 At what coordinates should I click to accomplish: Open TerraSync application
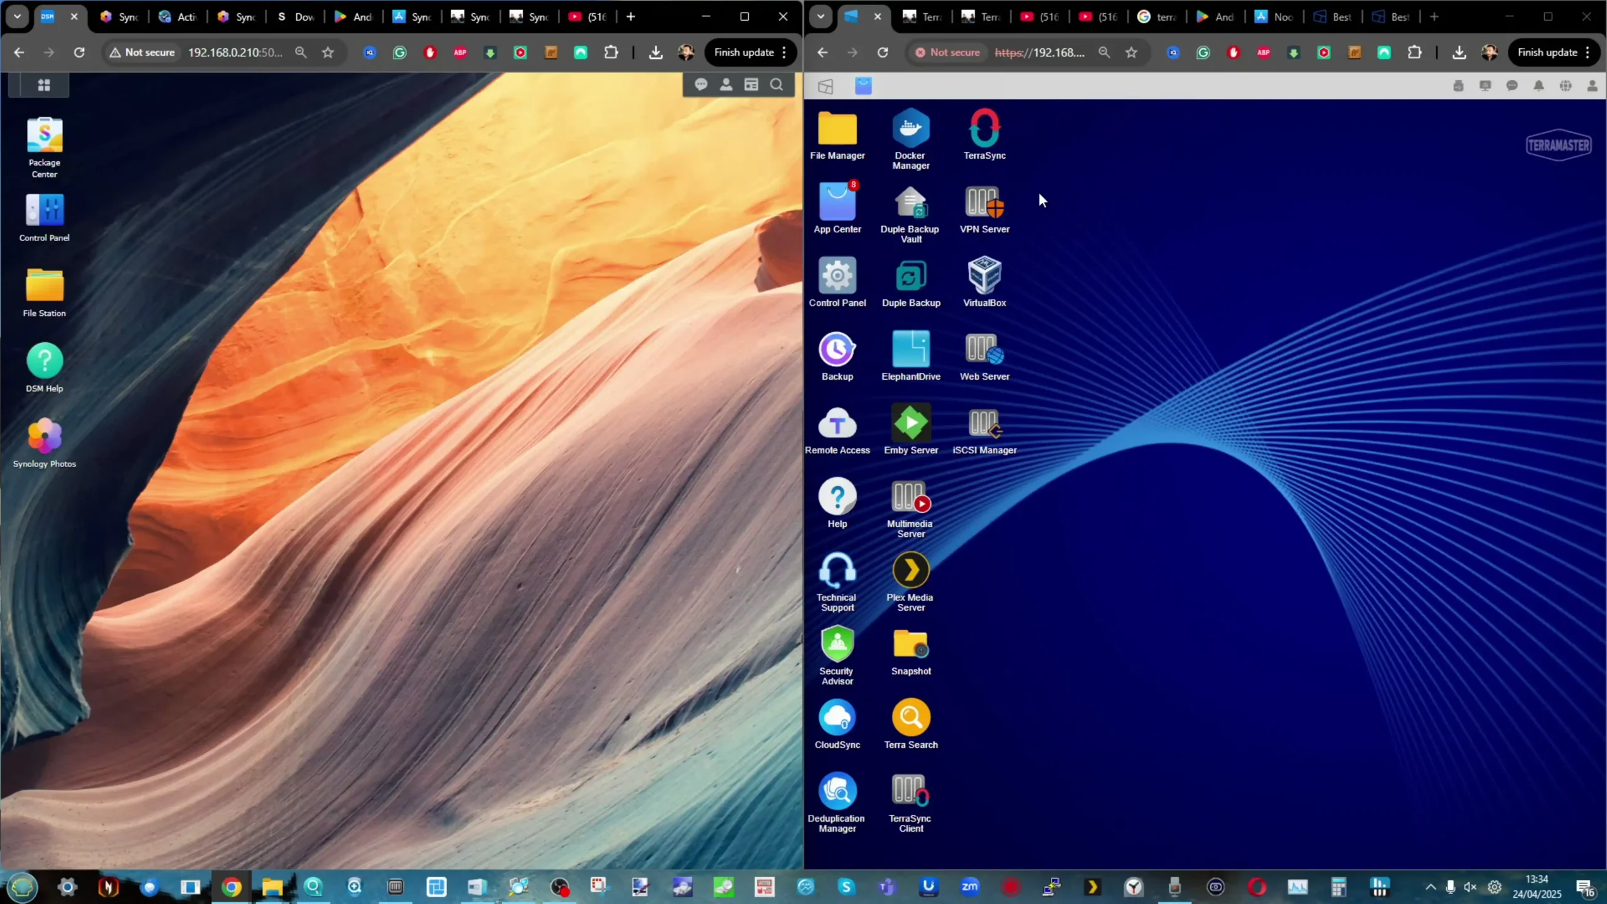pyautogui.click(x=984, y=136)
